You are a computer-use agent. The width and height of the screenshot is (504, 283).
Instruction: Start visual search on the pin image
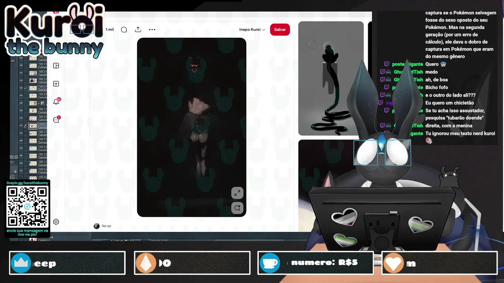point(237,208)
